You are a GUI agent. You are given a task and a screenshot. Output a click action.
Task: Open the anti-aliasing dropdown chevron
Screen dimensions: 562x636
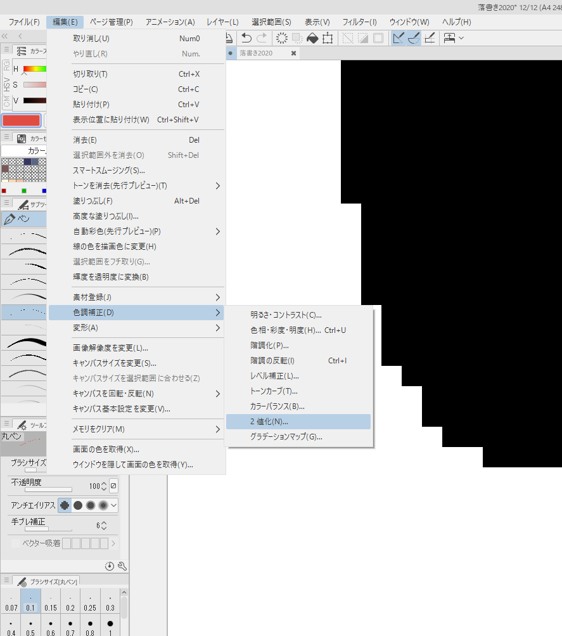tap(113, 505)
